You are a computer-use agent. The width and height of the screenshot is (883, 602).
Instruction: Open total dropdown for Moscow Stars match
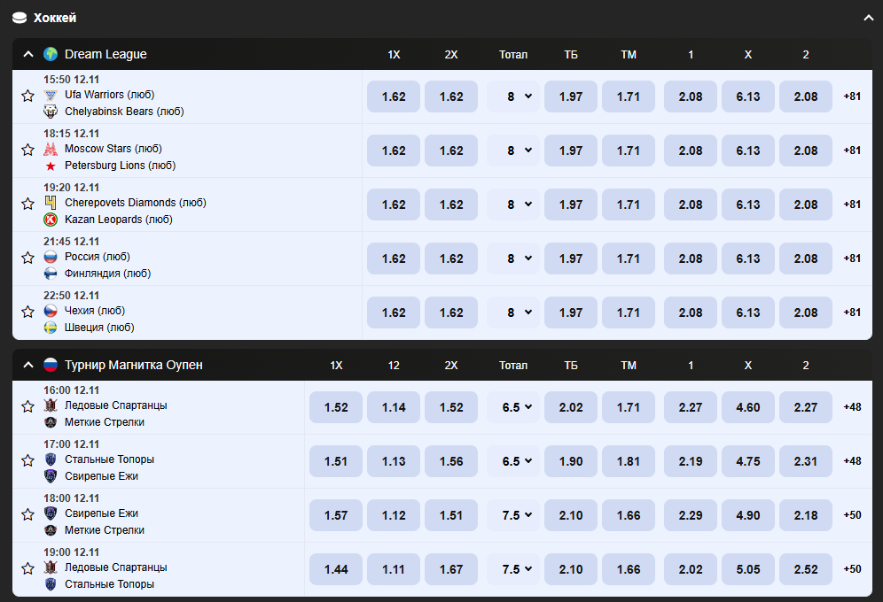pos(513,150)
